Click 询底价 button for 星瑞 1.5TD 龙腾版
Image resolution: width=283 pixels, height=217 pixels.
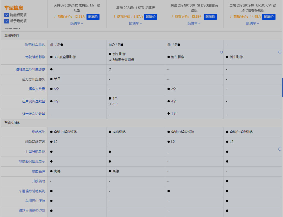pyautogui.click(x=151, y=17)
